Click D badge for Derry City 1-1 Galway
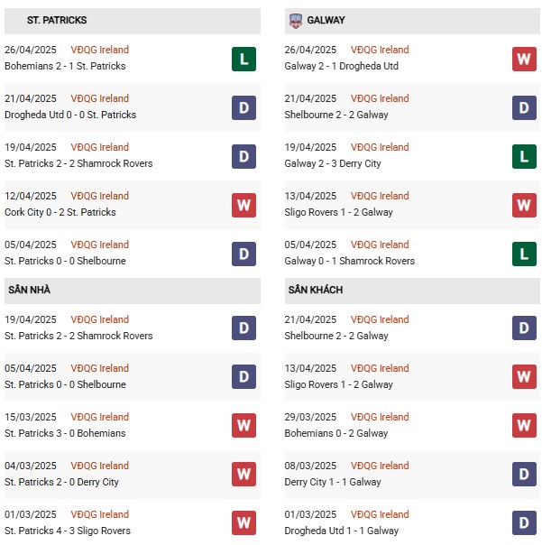The width and height of the screenshot is (542, 545). [524, 474]
